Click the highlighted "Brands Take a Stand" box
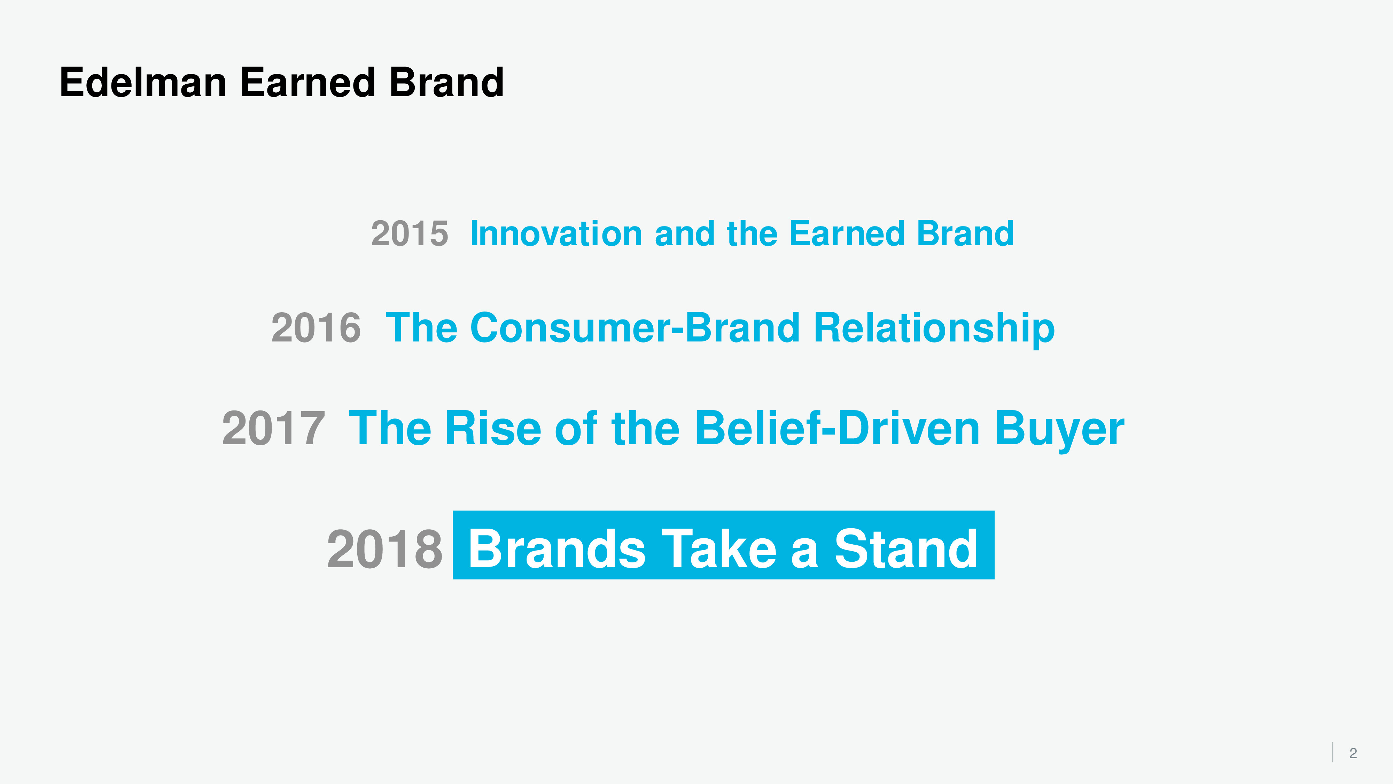The width and height of the screenshot is (1393, 784). 723,545
